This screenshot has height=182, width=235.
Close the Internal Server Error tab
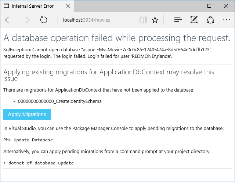67,6
